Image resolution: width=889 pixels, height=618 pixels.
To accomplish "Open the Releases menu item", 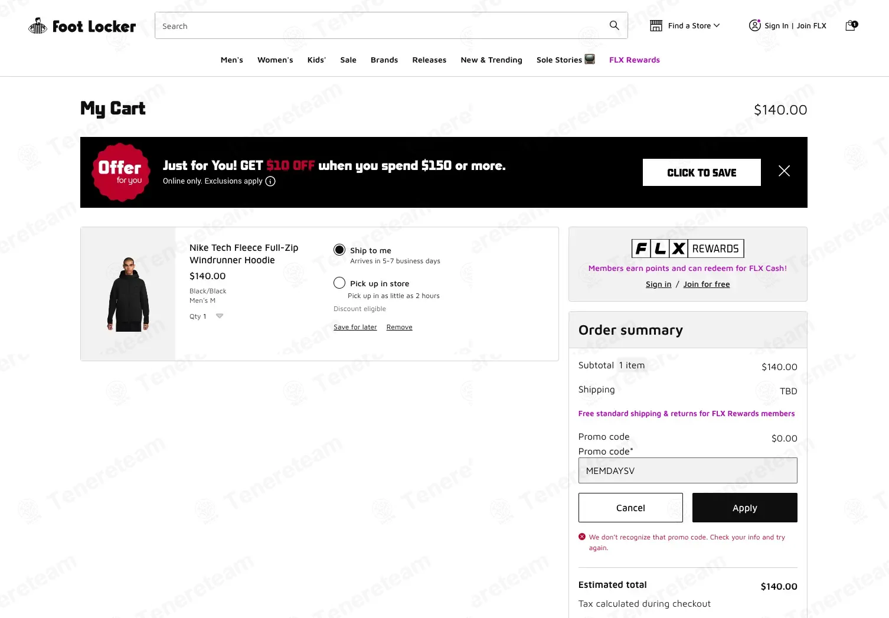I will coord(429,60).
